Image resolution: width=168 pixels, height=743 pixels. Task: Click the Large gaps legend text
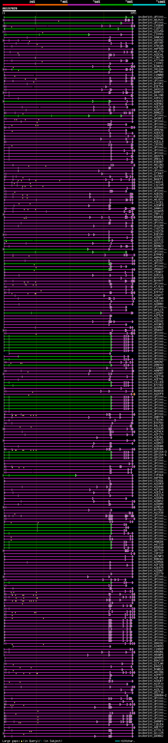click(32, 741)
